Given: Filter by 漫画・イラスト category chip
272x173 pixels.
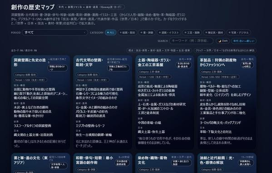Looking at the screenshot, I should (169, 32).
